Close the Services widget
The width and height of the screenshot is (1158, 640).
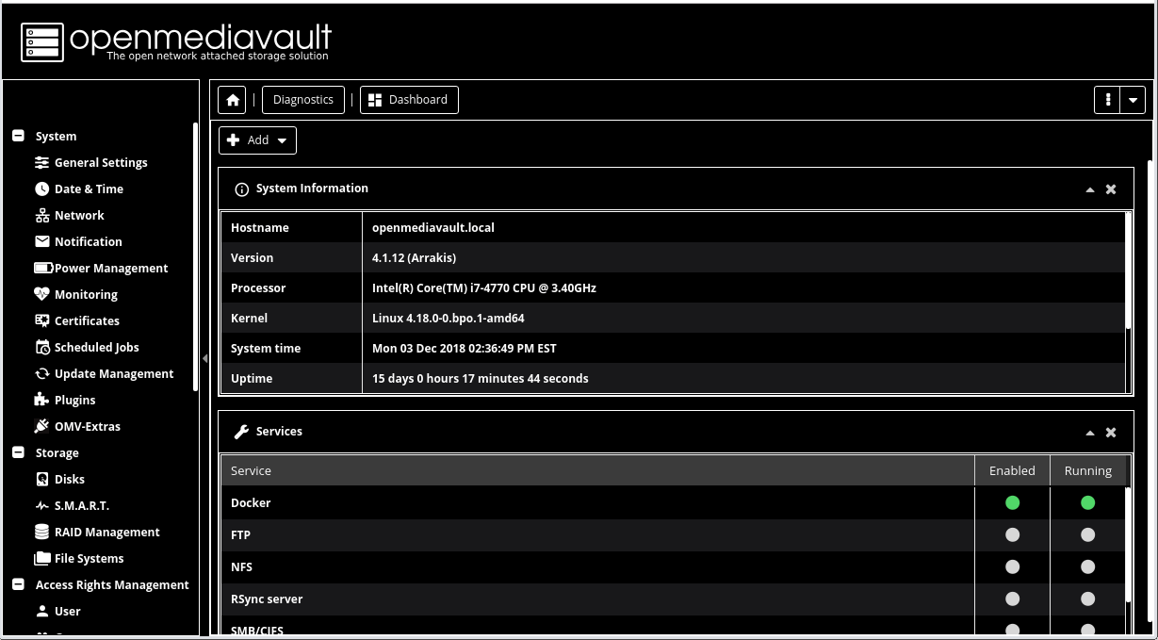point(1111,432)
